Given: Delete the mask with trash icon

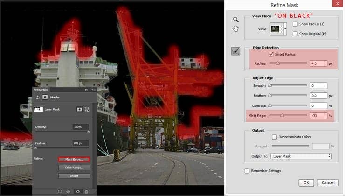Looking at the screenshot, I should [x=86, y=192].
